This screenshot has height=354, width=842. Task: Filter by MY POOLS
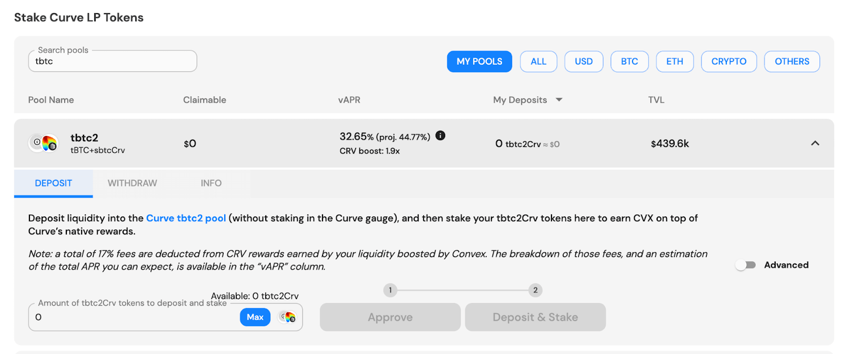479,61
